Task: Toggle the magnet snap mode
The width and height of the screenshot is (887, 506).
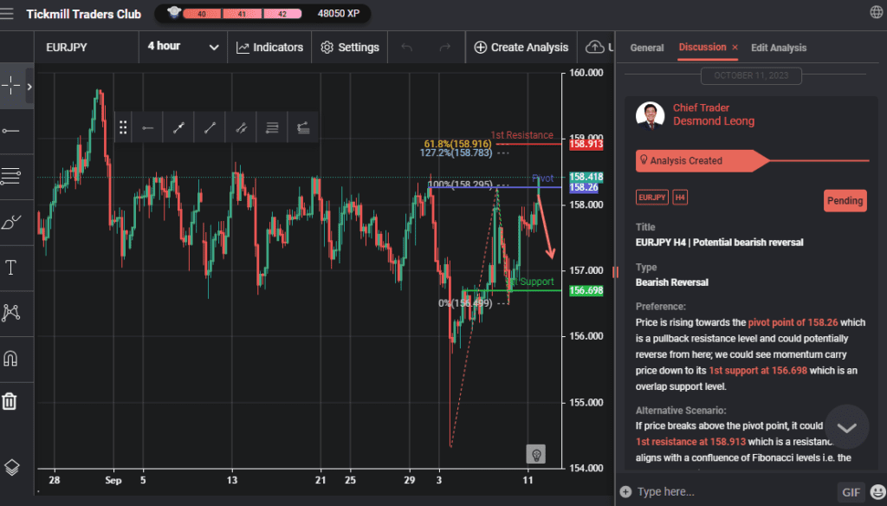Action: [x=10, y=359]
